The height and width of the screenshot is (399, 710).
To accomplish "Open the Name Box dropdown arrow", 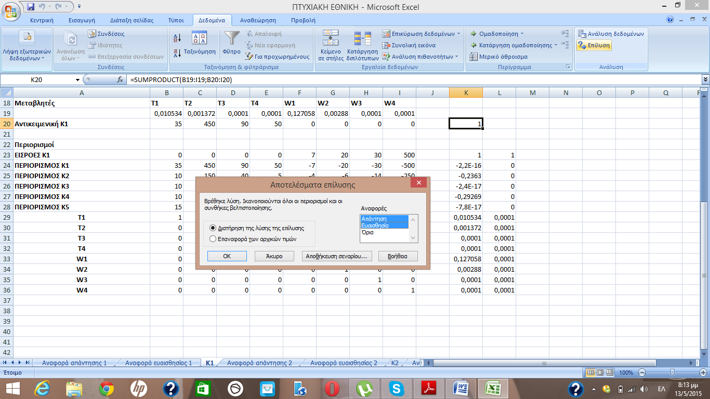I will pyautogui.click(x=78, y=79).
